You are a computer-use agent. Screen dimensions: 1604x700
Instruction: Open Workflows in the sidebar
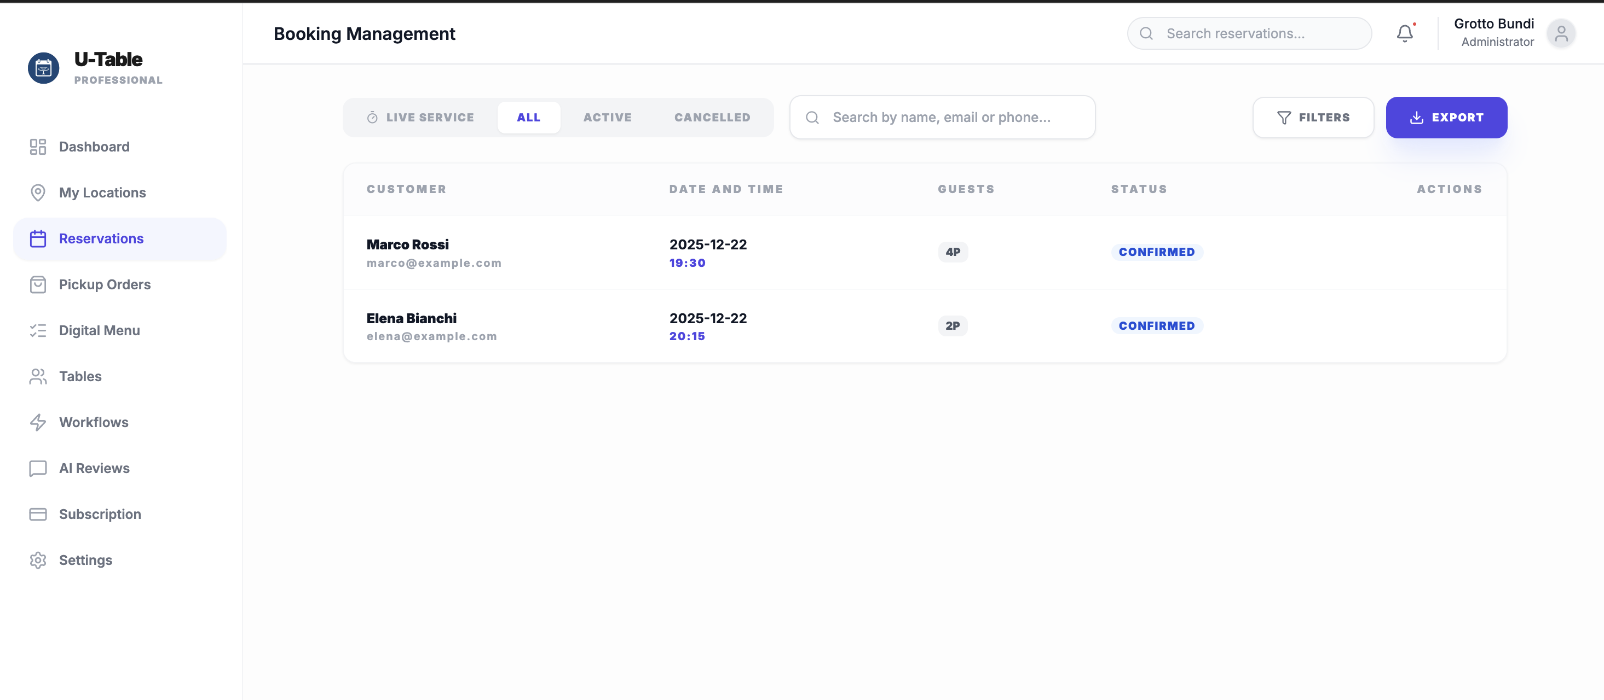click(94, 423)
